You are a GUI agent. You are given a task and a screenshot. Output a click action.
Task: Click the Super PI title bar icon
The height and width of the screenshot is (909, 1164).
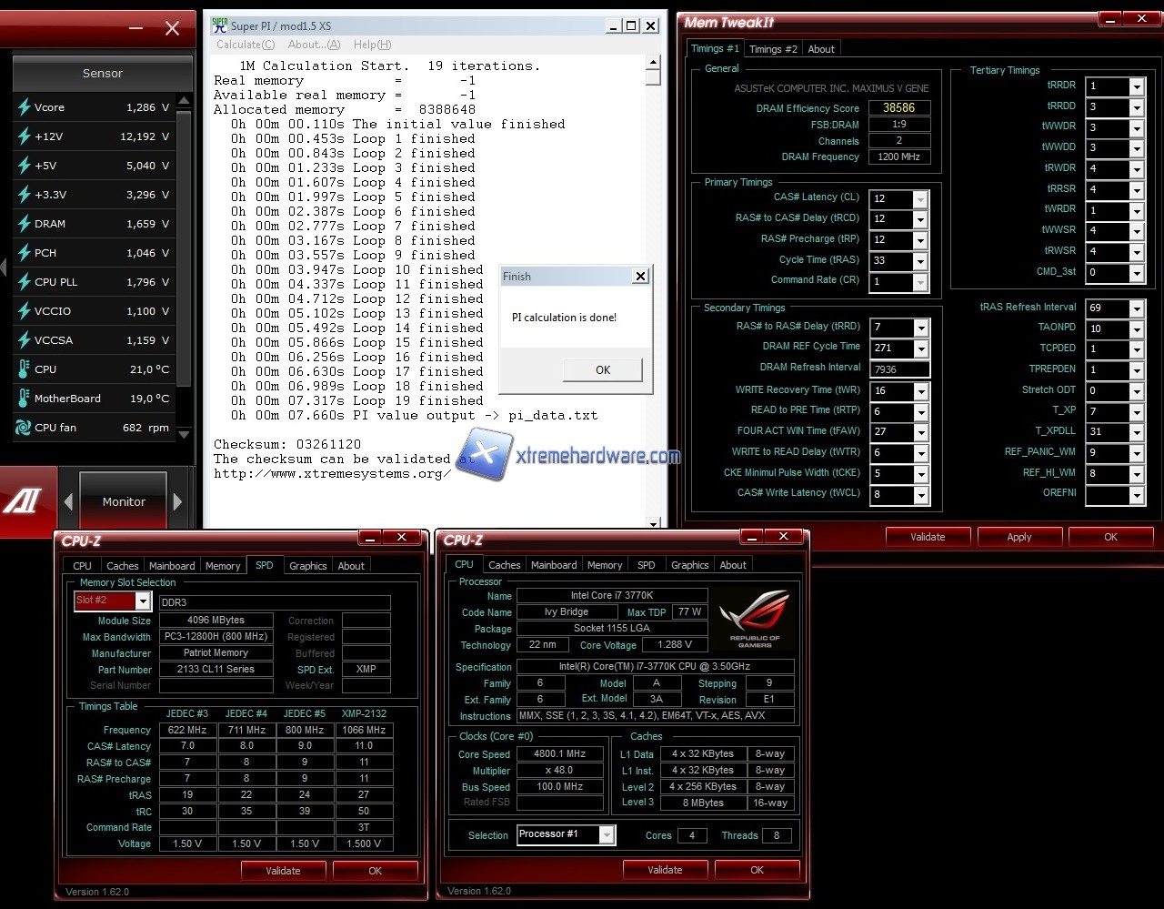point(219,25)
